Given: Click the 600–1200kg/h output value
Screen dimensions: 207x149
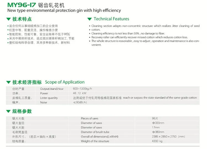Looking at the screenshot, I should [x=83, y=89].
